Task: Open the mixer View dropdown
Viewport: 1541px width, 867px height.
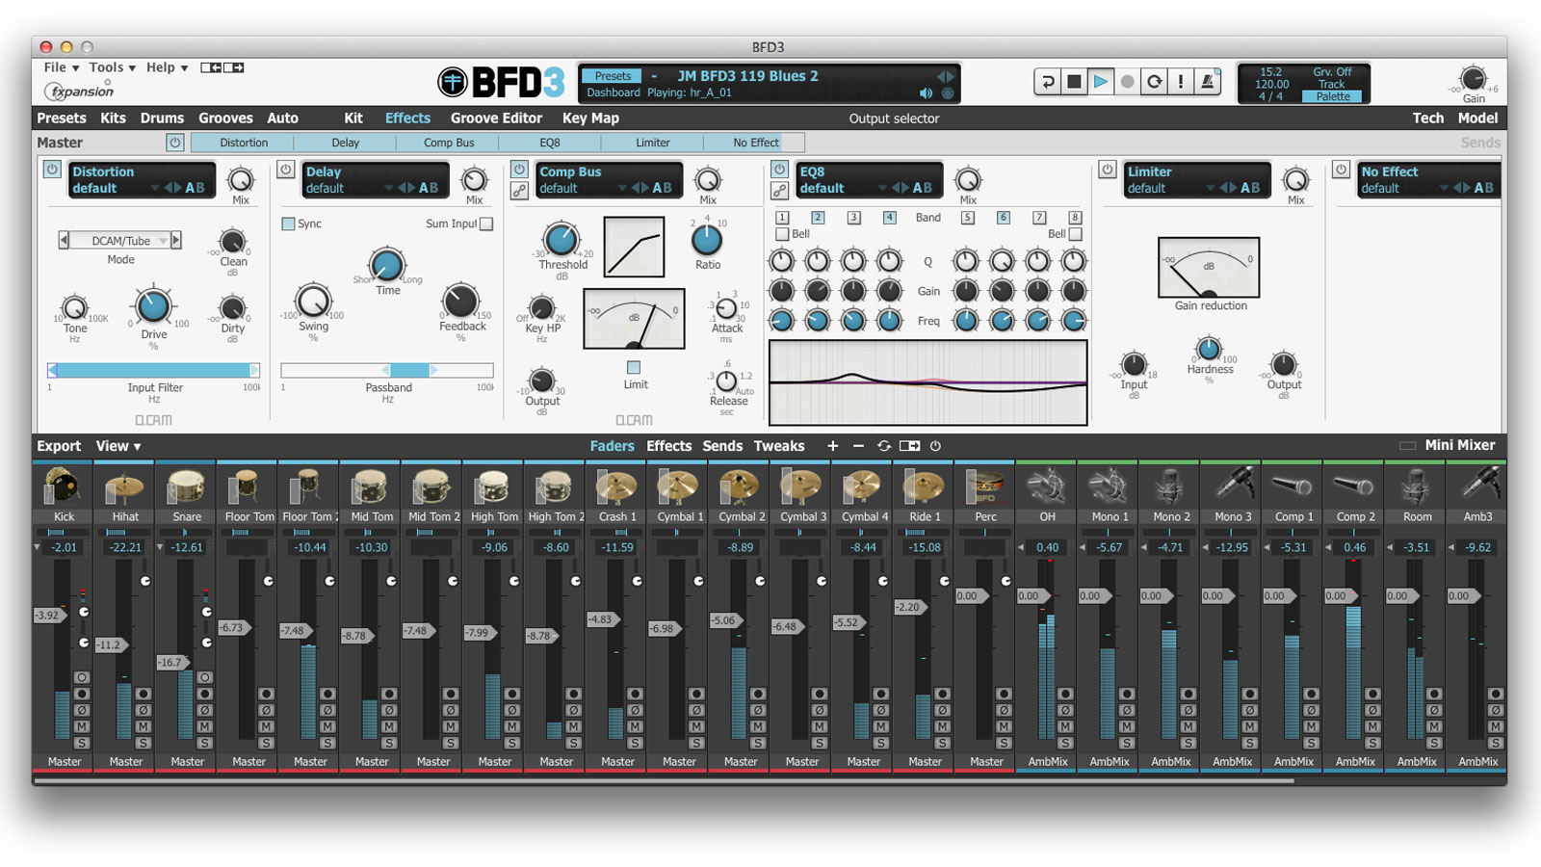Action: (x=118, y=446)
